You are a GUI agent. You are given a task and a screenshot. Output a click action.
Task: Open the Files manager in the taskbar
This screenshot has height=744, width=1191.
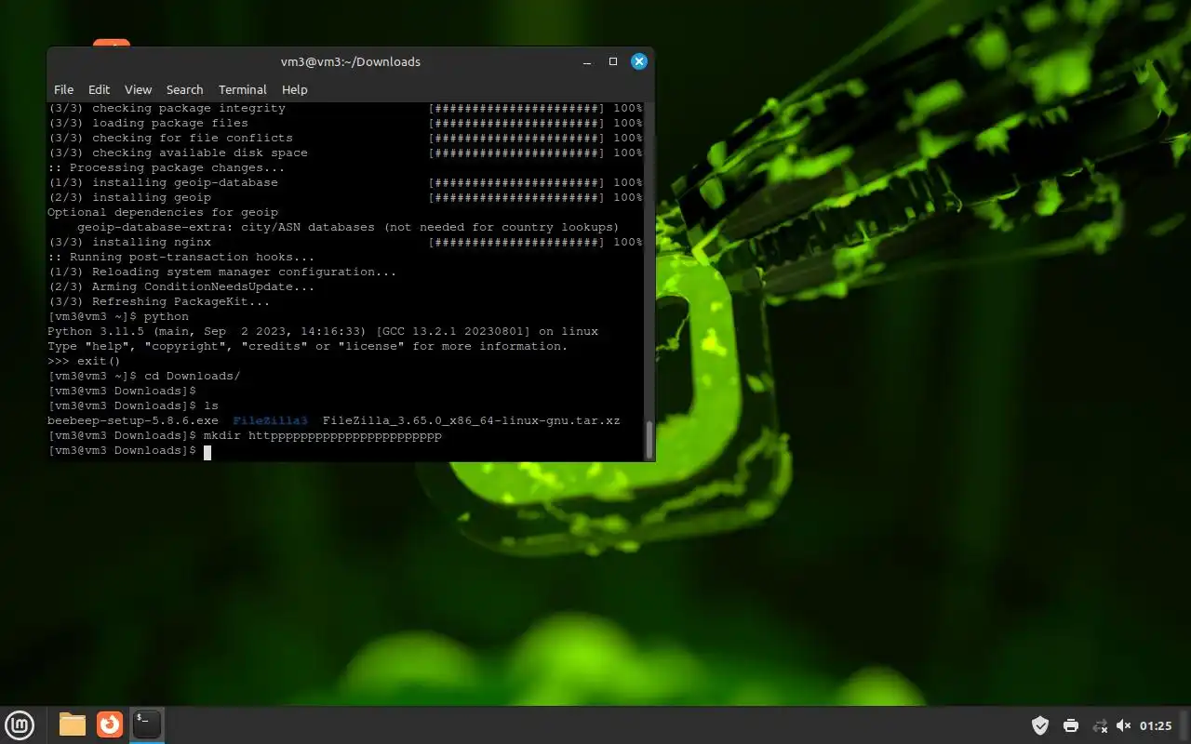(73, 724)
